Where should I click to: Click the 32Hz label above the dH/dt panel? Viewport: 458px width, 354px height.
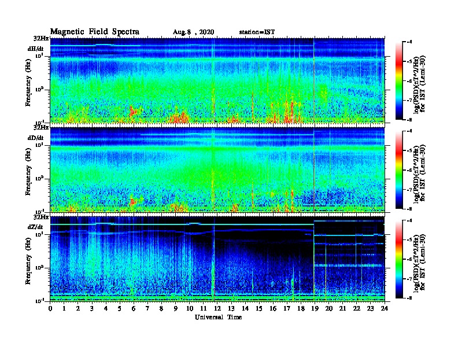[41, 38]
